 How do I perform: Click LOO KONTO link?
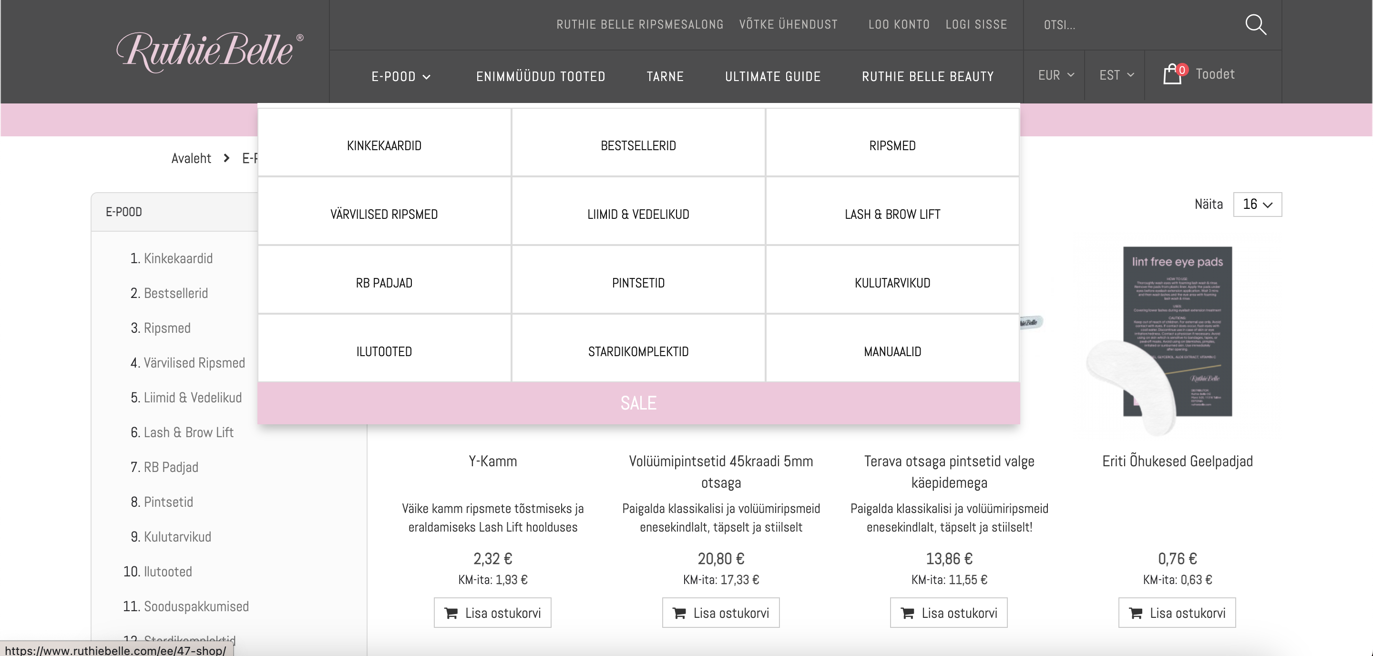pyautogui.click(x=899, y=24)
